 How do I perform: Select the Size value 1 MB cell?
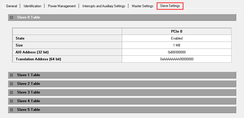point(177,45)
